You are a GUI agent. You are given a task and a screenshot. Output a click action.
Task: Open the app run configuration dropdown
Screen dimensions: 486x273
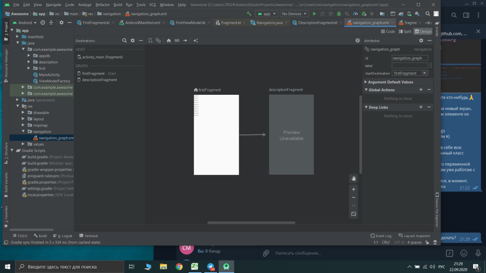click(x=267, y=14)
